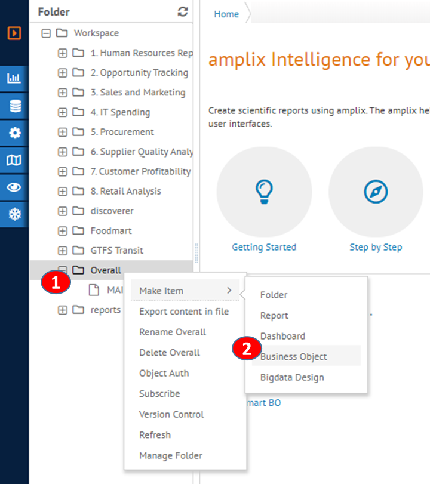The height and width of the screenshot is (484, 430).
Task: Open the database stack sidebar icon
Action: point(14,106)
